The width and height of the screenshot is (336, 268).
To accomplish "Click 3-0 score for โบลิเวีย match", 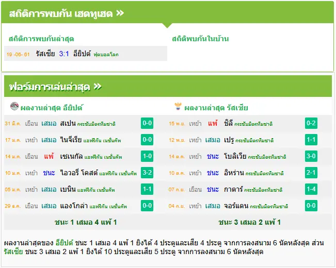I will (311, 156).
